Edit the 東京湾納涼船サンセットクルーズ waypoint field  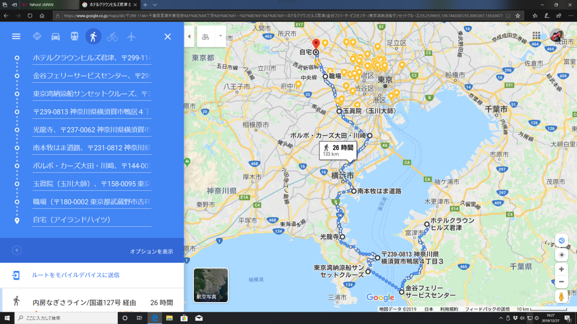[92, 94]
